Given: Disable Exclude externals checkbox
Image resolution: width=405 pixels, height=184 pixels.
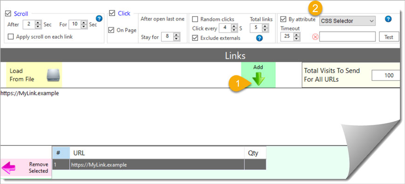Looking at the screenshot, I should (x=195, y=38).
